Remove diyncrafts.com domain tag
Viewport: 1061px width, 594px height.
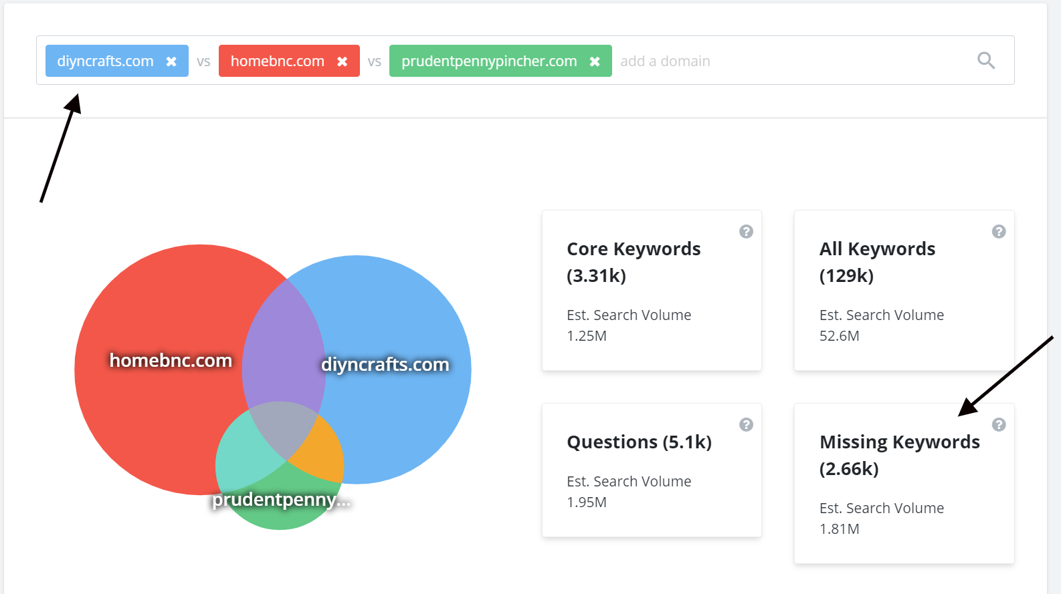[171, 61]
